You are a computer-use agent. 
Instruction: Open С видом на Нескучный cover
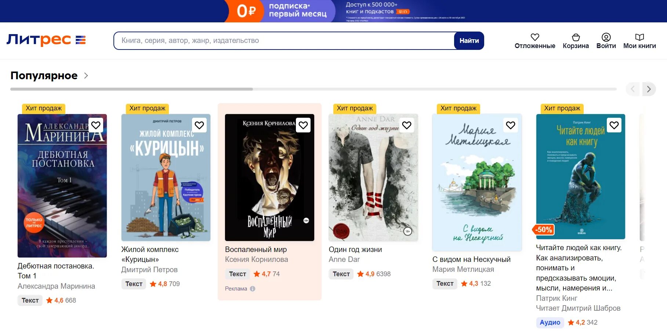(477, 182)
